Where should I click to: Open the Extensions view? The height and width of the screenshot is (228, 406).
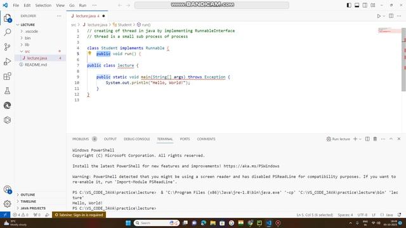tap(7, 76)
